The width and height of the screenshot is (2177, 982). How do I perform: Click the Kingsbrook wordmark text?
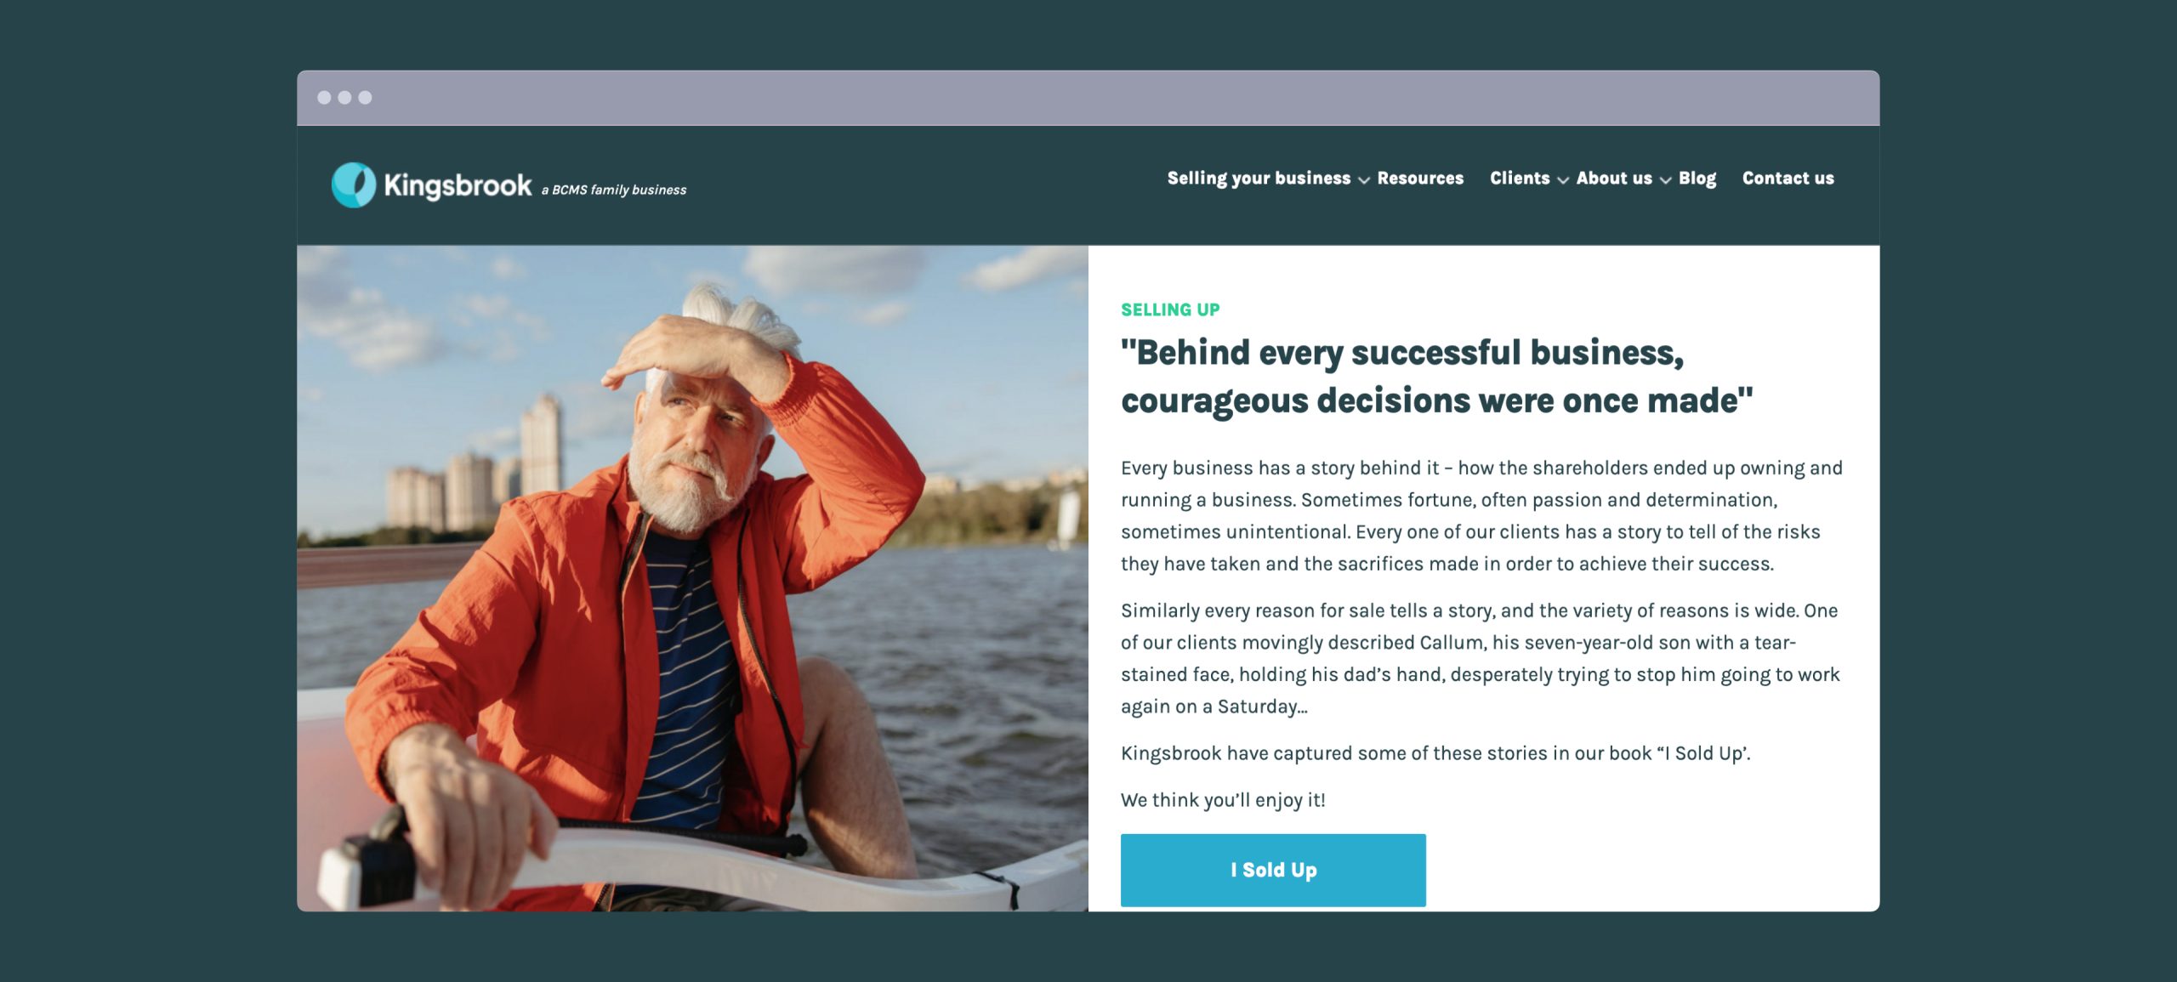(458, 185)
